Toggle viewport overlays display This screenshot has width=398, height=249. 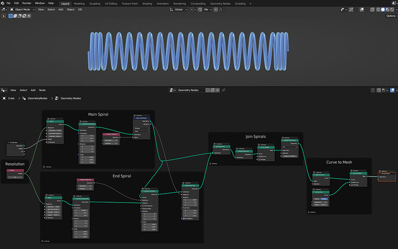(362, 10)
